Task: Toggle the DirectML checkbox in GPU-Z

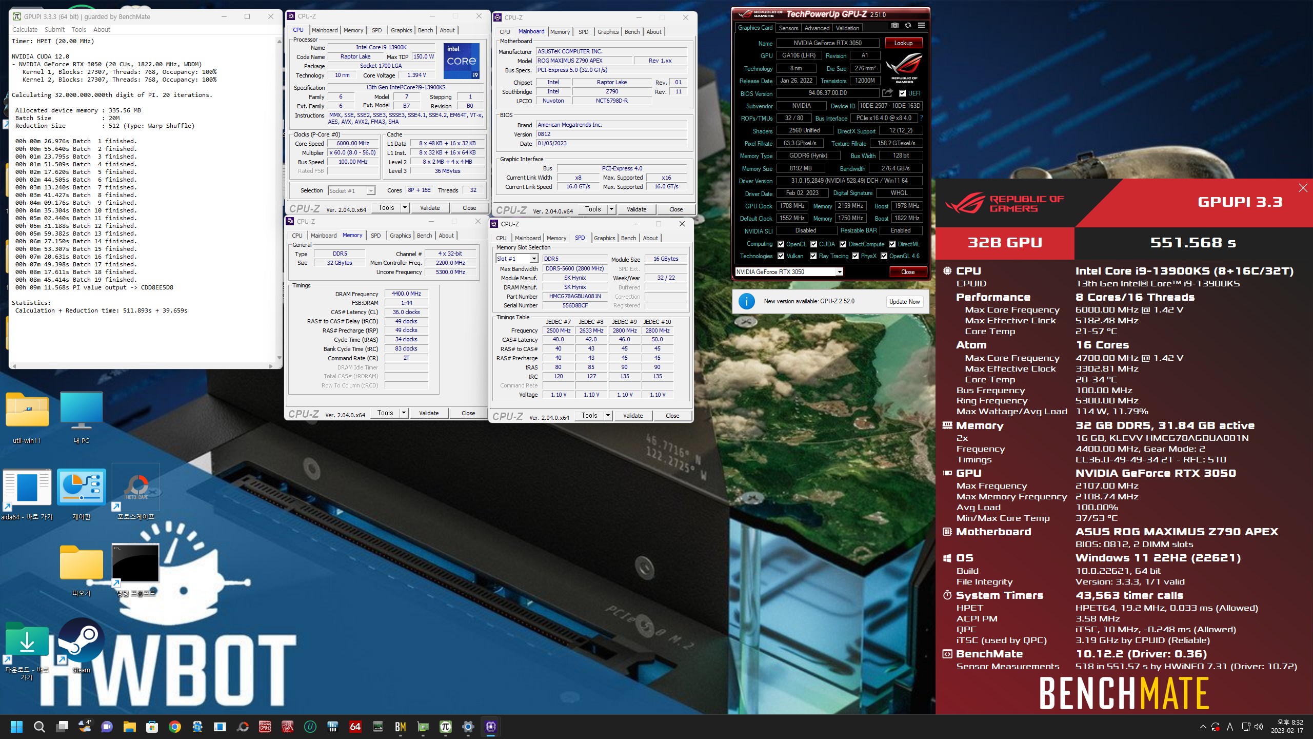Action: click(892, 244)
